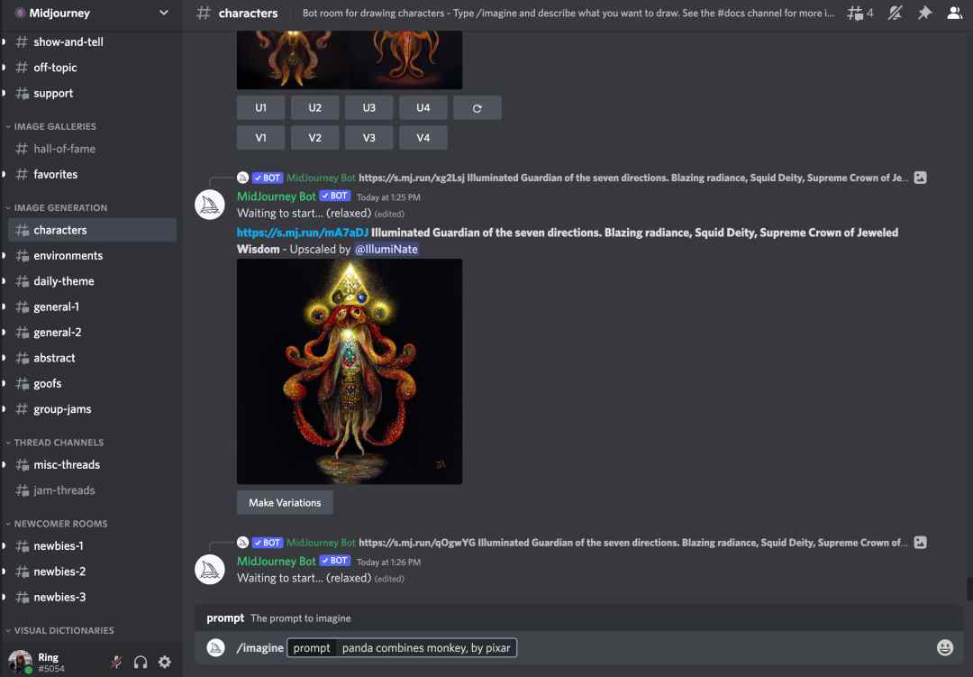Open the newbies-2 channel
This screenshot has height=677, width=973.
click(59, 572)
